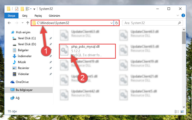Expand the ribbon chevron
Screen dimensions: 192x120
(x=178, y=15)
